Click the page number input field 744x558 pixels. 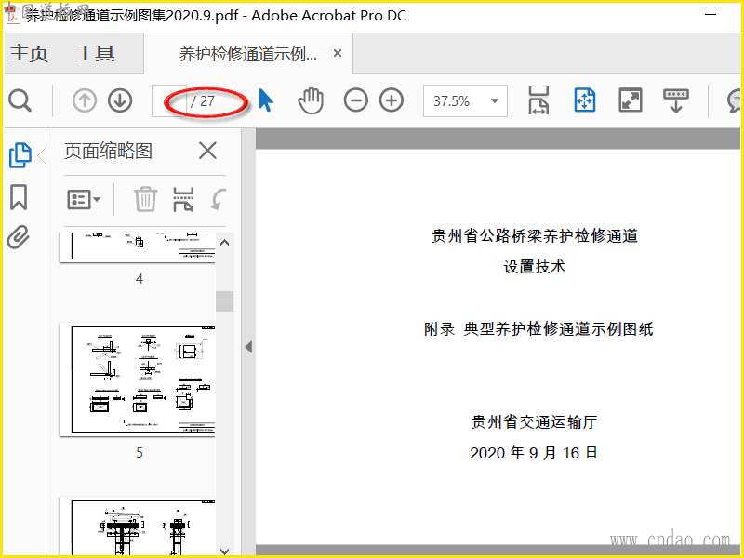pyautogui.click(x=169, y=100)
